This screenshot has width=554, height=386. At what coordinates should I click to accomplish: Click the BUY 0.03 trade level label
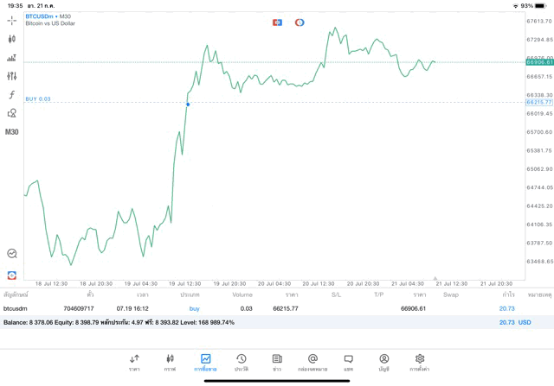tap(38, 98)
